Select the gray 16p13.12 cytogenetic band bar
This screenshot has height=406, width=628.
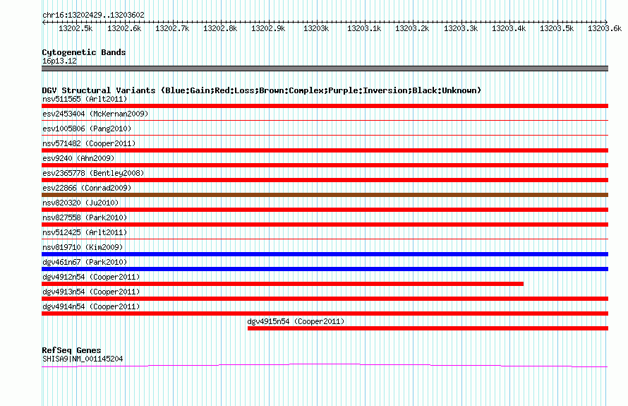click(325, 68)
